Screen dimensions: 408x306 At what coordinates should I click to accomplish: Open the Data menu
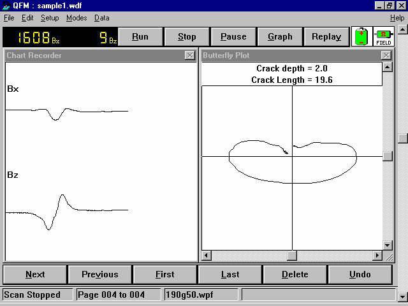[102, 18]
